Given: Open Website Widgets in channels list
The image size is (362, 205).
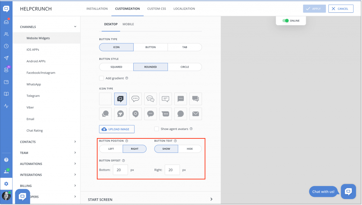Looking at the screenshot, I should (x=47, y=38).
